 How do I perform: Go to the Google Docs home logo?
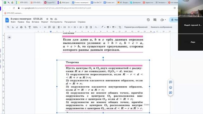point(7,20)
